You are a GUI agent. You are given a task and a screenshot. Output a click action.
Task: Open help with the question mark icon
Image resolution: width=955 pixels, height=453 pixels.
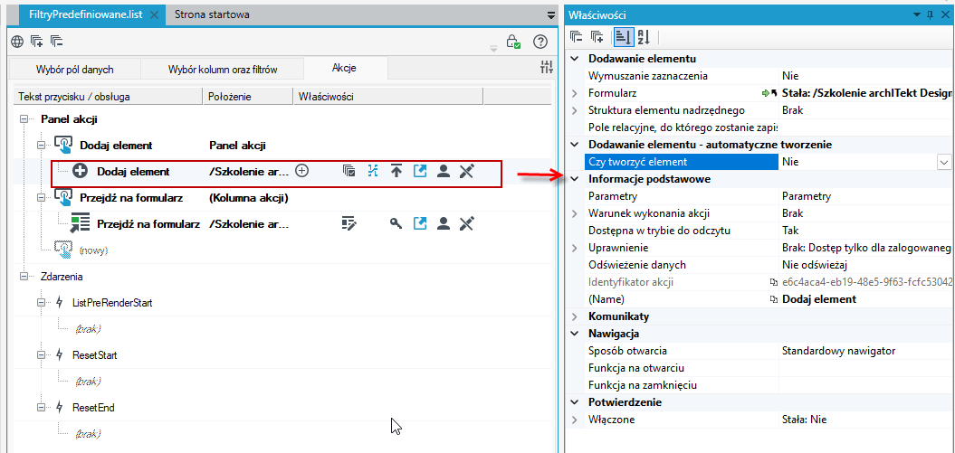(x=540, y=42)
